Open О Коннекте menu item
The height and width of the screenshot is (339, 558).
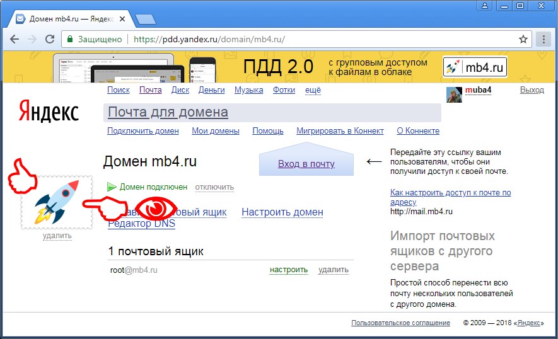[x=418, y=131]
